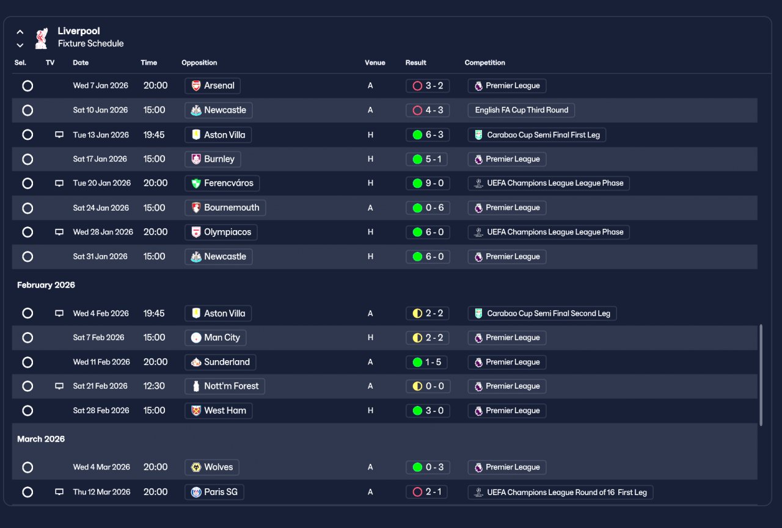Click the Venue column header
The width and height of the screenshot is (782, 528).
[375, 63]
